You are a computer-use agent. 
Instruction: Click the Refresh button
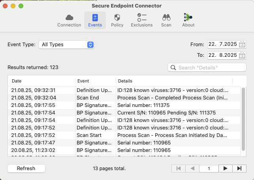pos(26,169)
